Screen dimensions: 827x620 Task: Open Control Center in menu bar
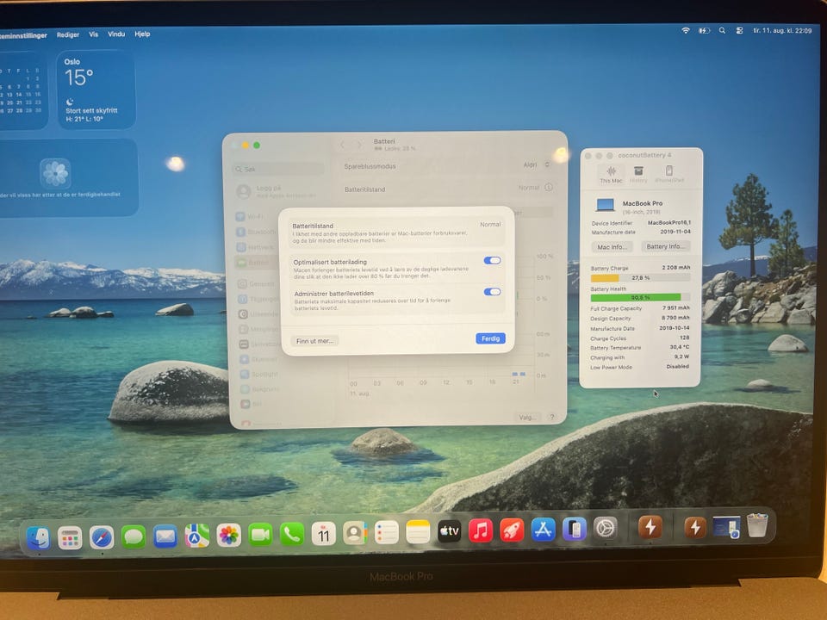point(739,31)
